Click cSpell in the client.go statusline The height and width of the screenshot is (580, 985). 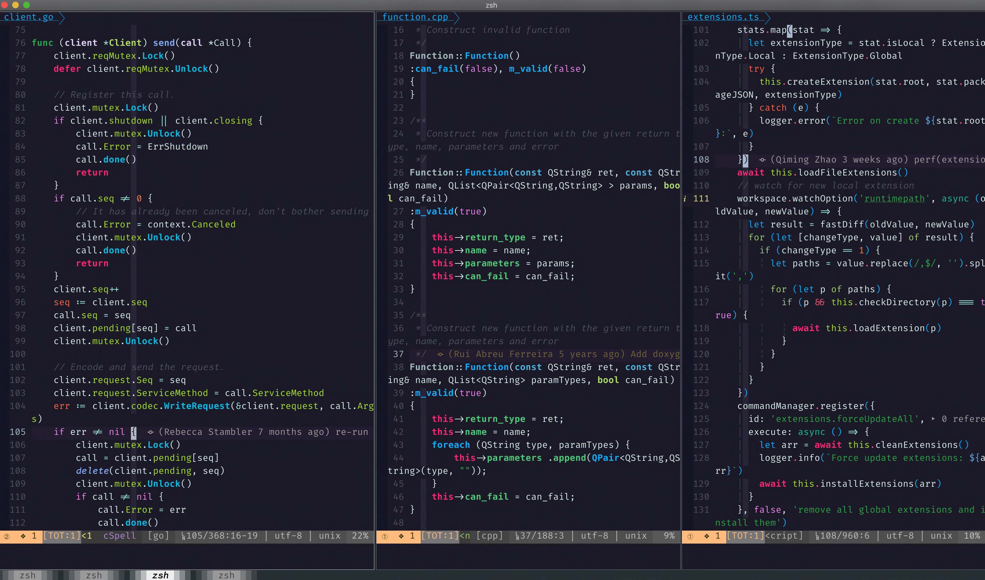click(119, 536)
